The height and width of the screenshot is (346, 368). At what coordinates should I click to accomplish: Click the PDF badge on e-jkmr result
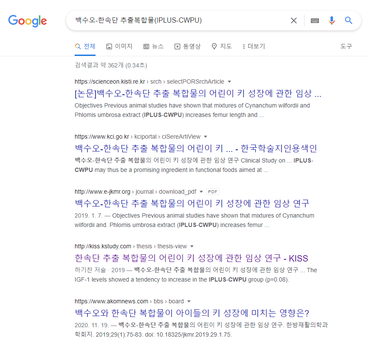213,192
